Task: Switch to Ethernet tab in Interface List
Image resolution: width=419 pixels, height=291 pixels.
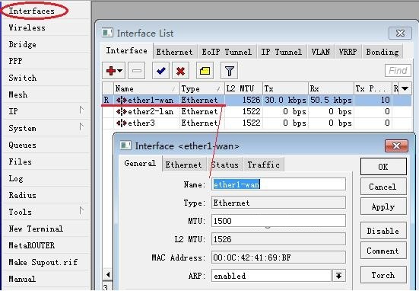Action: coord(174,52)
